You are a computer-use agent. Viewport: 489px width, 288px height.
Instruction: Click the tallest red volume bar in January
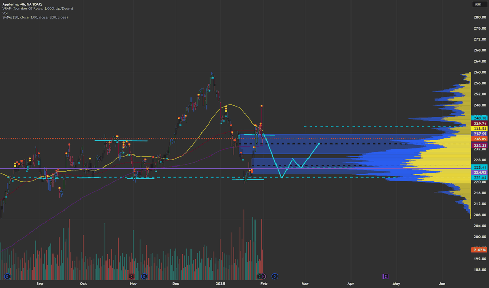pyautogui.click(x=244, y=245)
